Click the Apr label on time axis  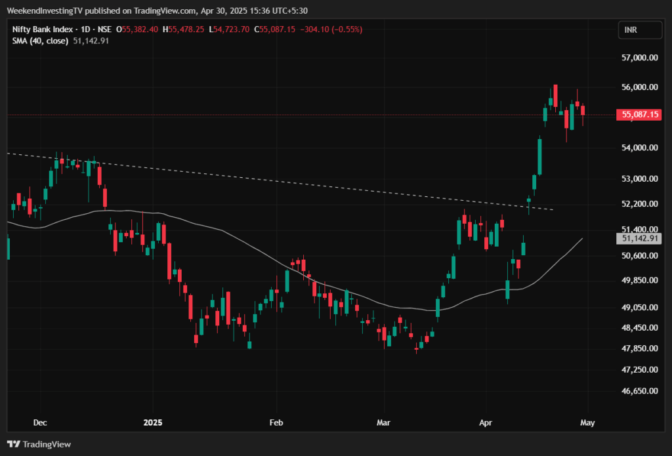point(486,423)
